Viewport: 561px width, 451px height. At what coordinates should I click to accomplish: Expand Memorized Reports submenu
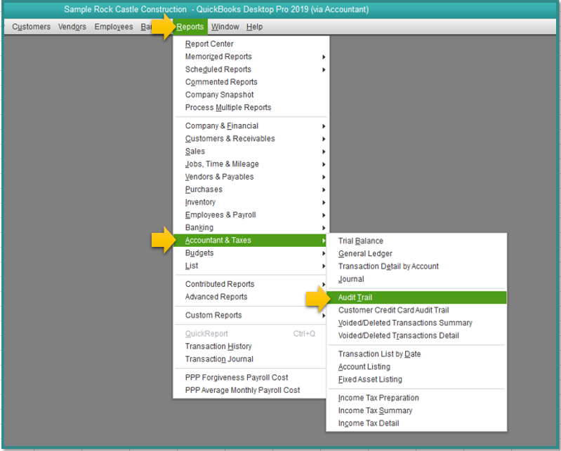pyautogui.click(x=251, y=57)
